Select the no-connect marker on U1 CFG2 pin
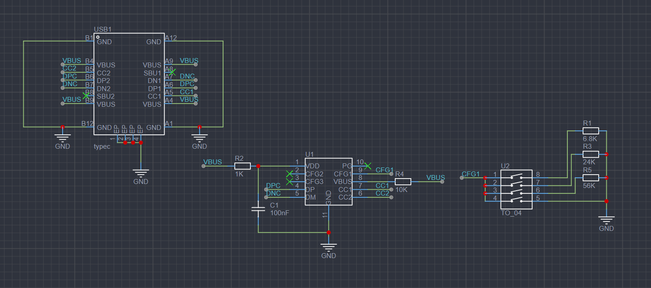Screen dimensions: 651x288 pos(289,174)
